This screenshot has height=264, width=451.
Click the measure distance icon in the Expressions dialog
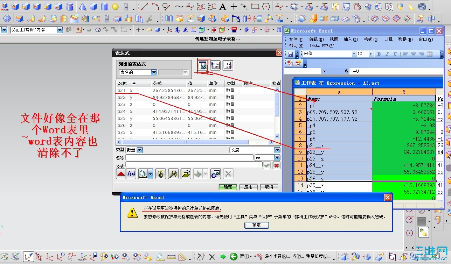[143, 174]
